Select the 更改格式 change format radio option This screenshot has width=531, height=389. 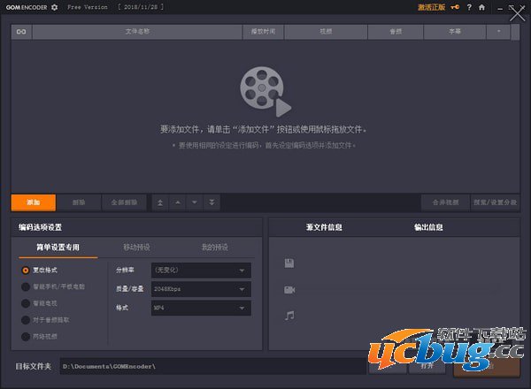26,271
